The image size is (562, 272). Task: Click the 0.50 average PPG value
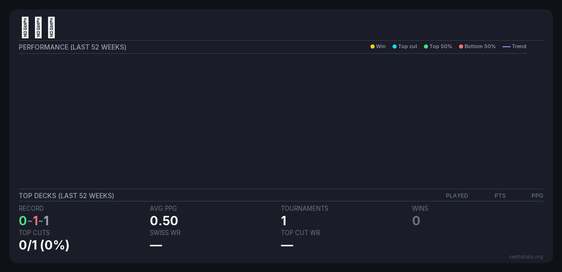[x=164, y=221]
